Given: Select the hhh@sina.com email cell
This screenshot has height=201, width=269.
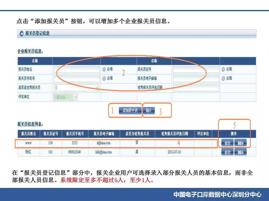Looking at the screenshot, I should click(x=104, y=152).
